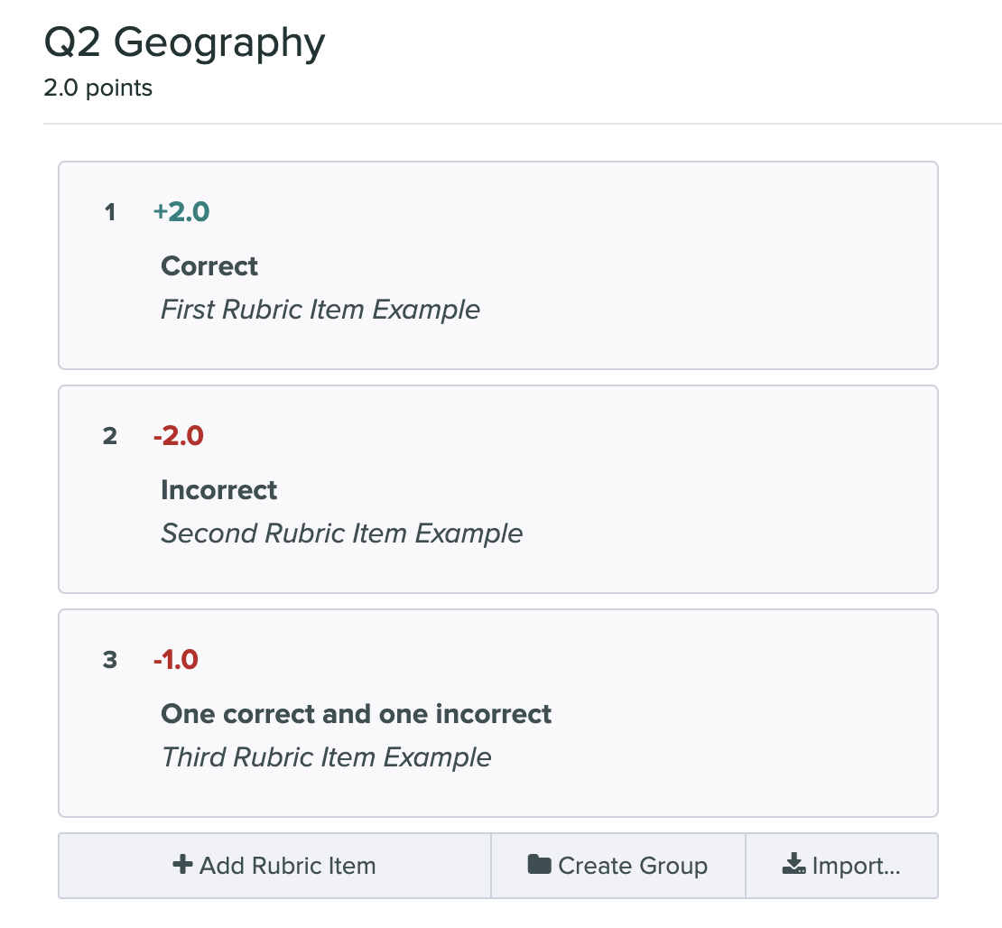Click the download icon on Import
This screenshot has width=1002, height=928.
(x=793, y=865)
